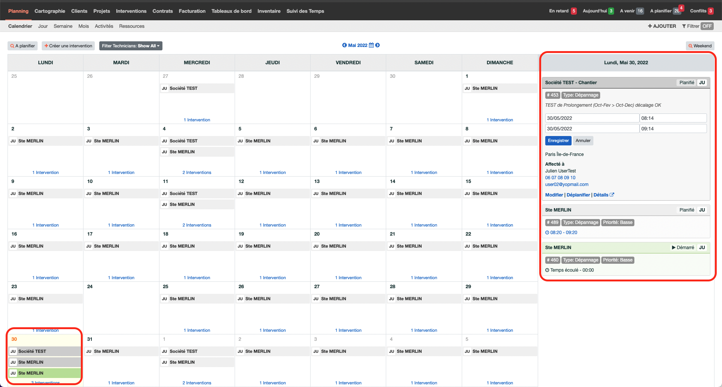Toggle the Filtrer OFF switch

click(x=707, y=26)
